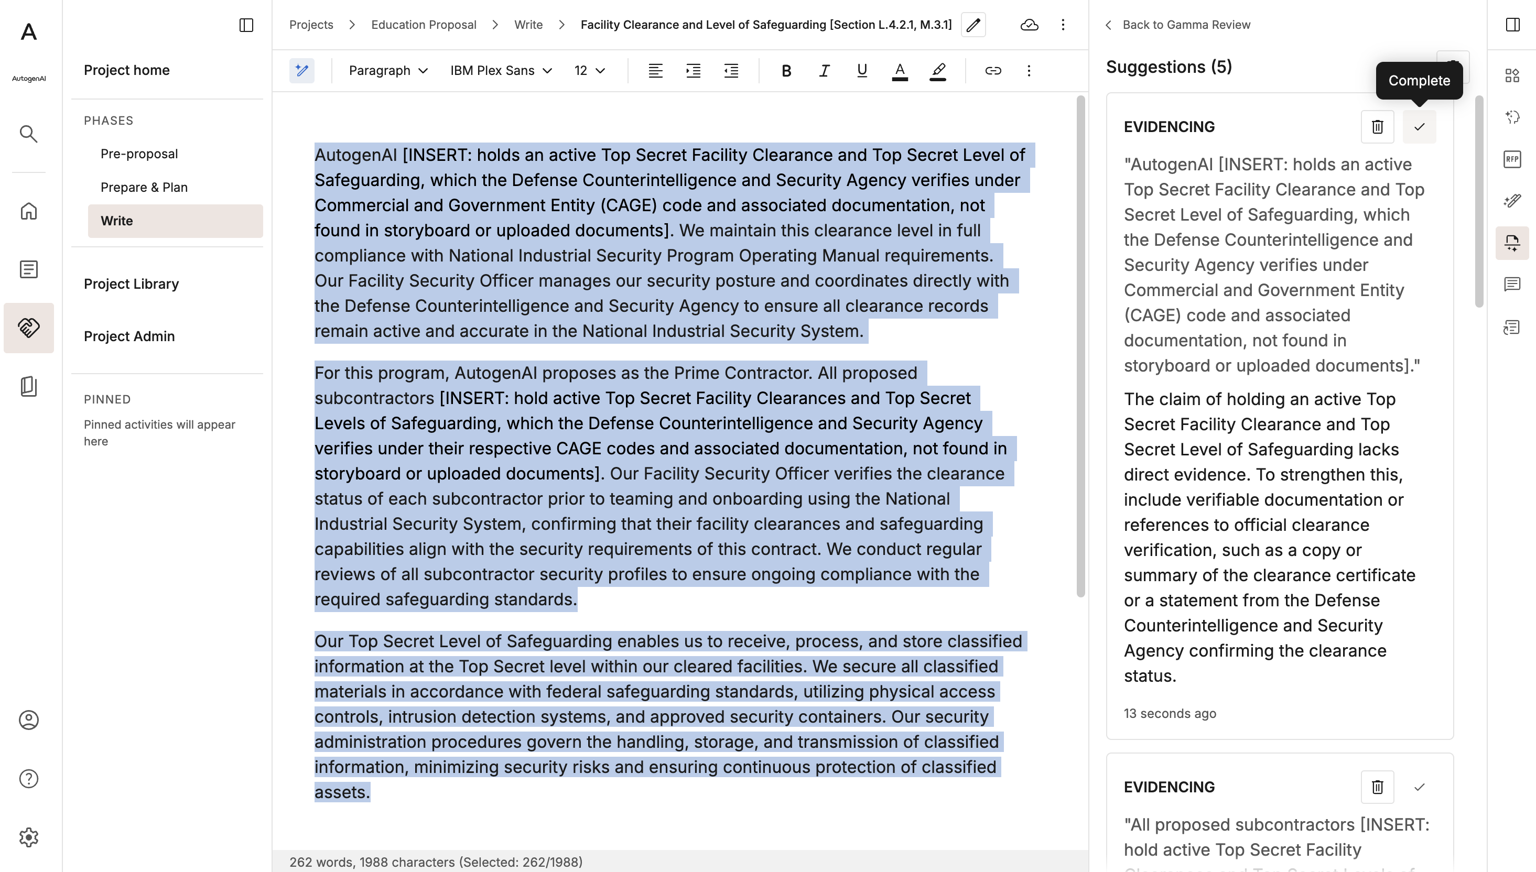This screenshot has height=872, width=1536.
Task: Toggle the right side panel
Action: coord(1512,25)
